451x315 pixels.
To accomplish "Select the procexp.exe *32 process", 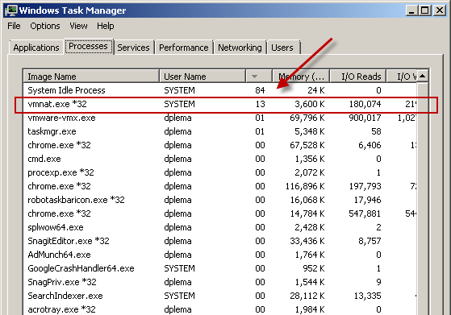I will pos(220,172).
